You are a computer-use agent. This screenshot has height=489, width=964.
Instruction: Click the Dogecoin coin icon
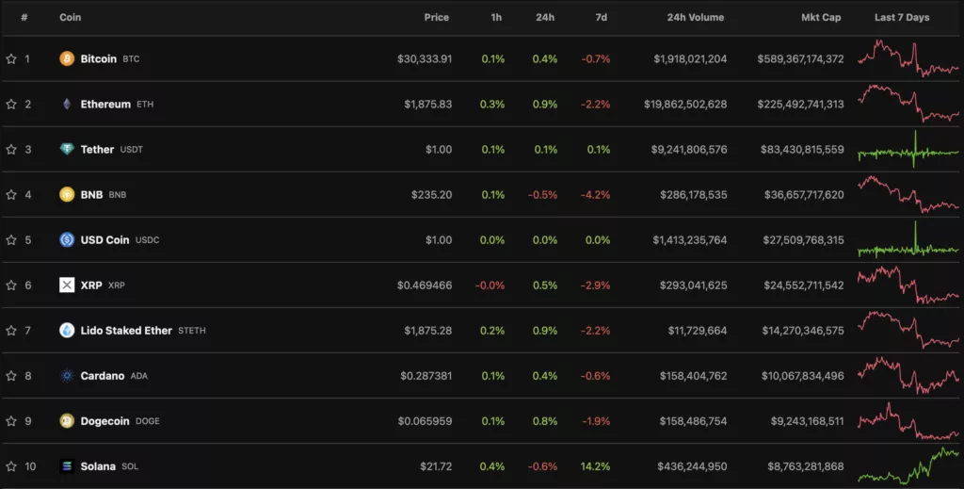click(x=67, y=421)
